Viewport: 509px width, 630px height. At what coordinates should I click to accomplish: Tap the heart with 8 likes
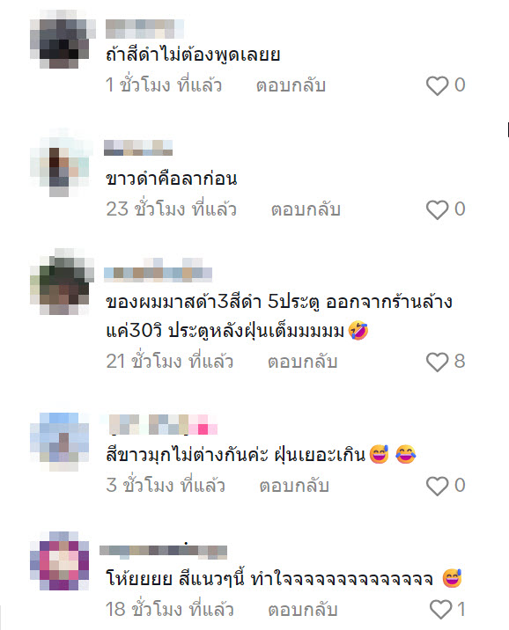(x=437, y=362)
